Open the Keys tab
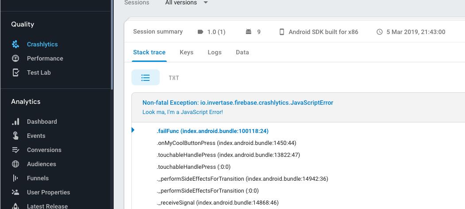Viewport: 465px width, 209px height. 187,53
